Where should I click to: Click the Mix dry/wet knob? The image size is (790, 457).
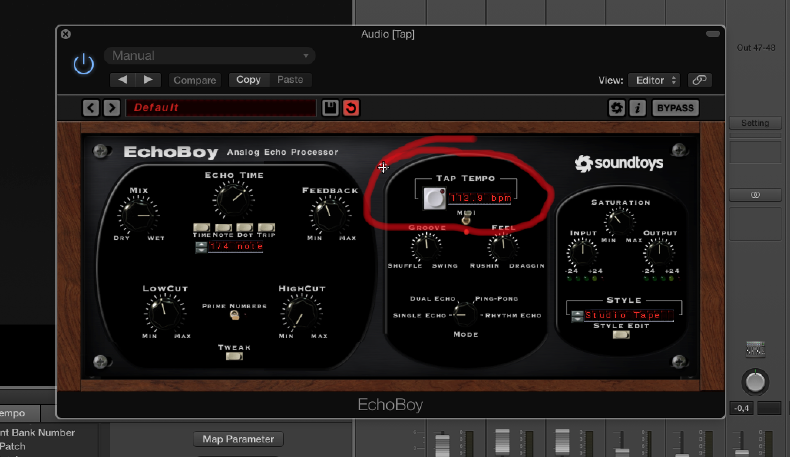click(139, 215)
